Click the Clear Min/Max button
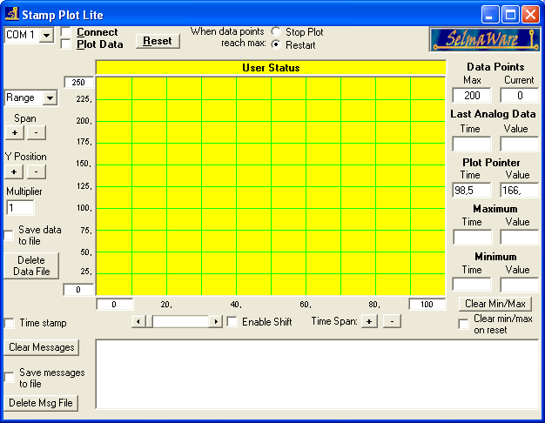This screenshot has height=423, width=545. (495, 304)
